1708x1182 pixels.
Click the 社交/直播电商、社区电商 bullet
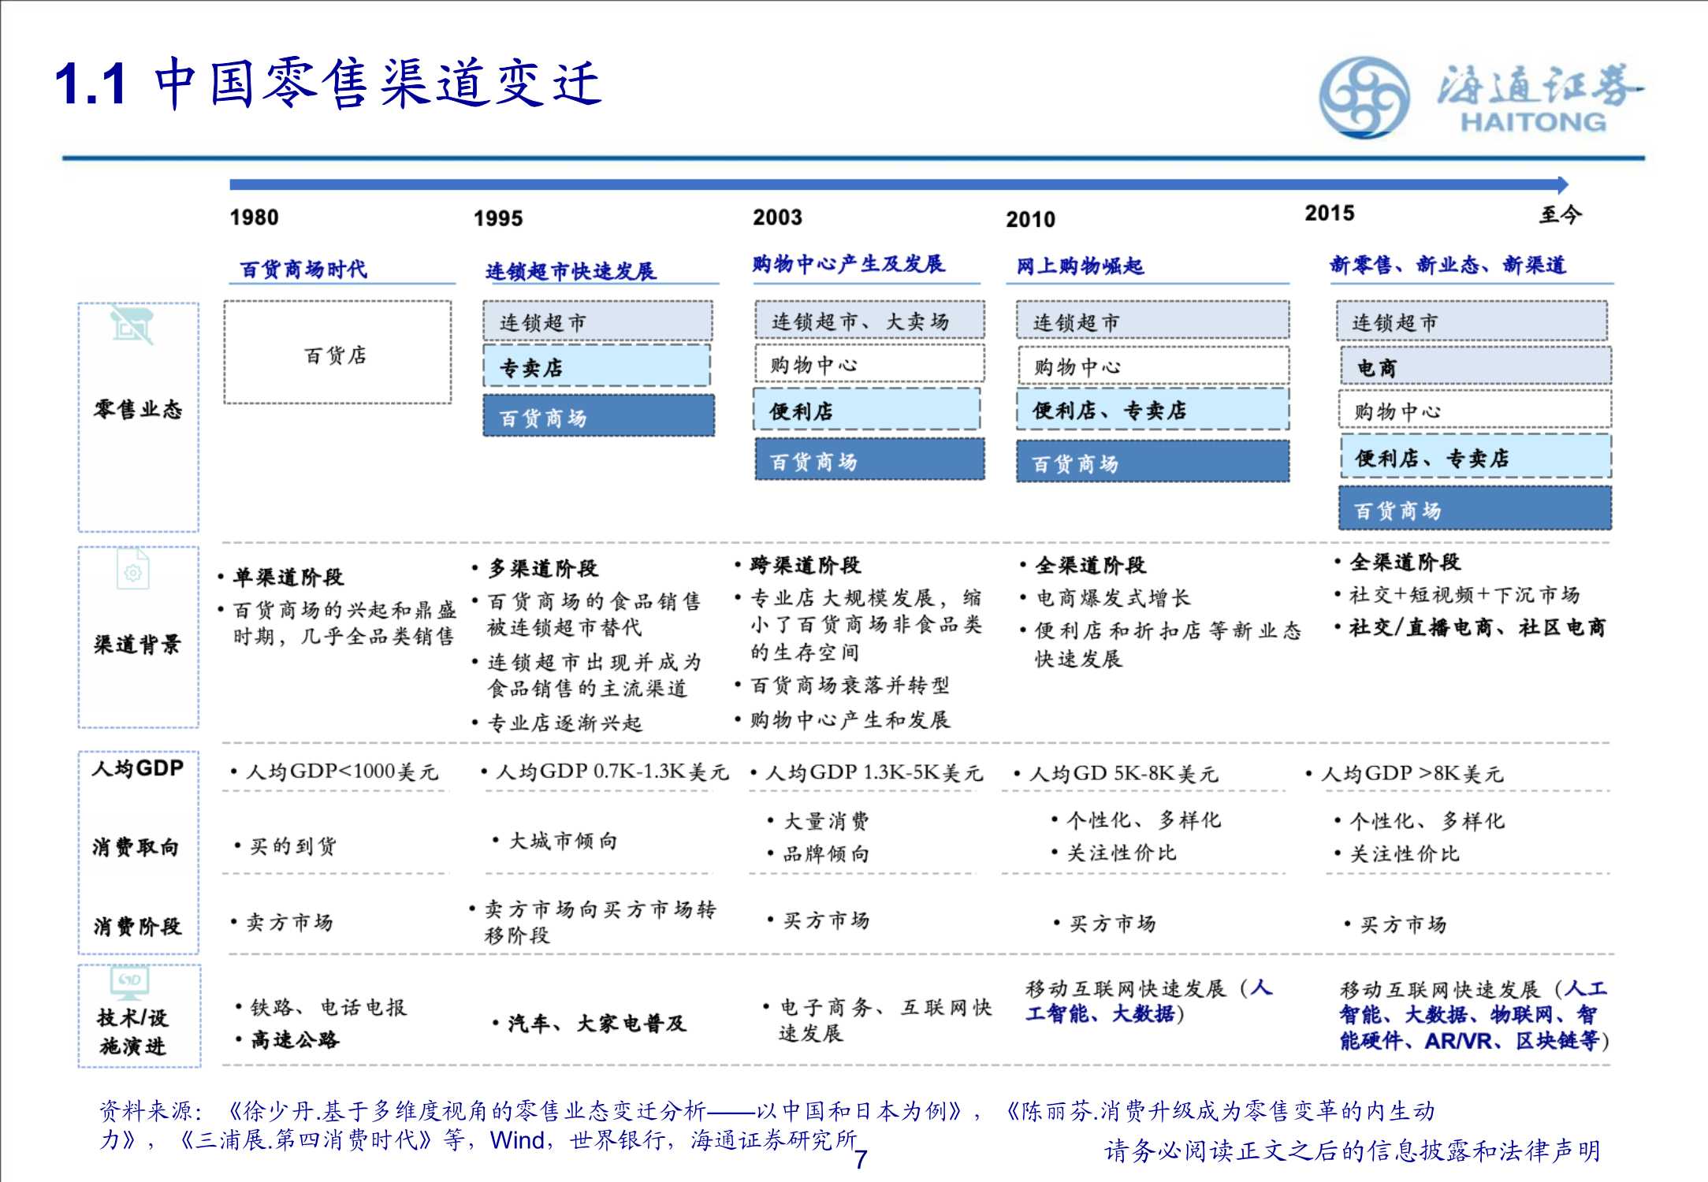(1470, 627)
